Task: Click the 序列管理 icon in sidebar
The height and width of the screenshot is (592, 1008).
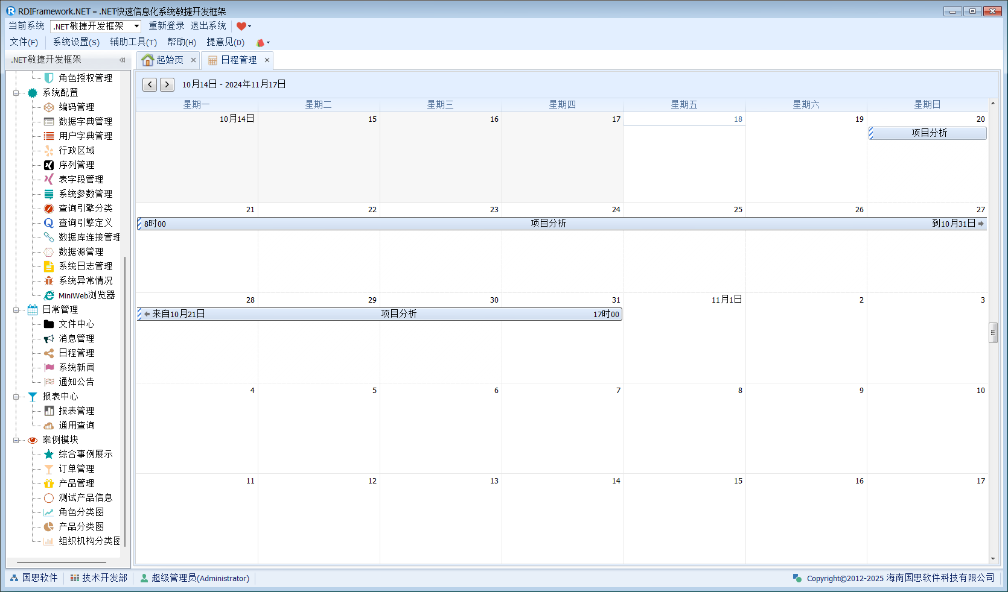Action: click(49, 165)
